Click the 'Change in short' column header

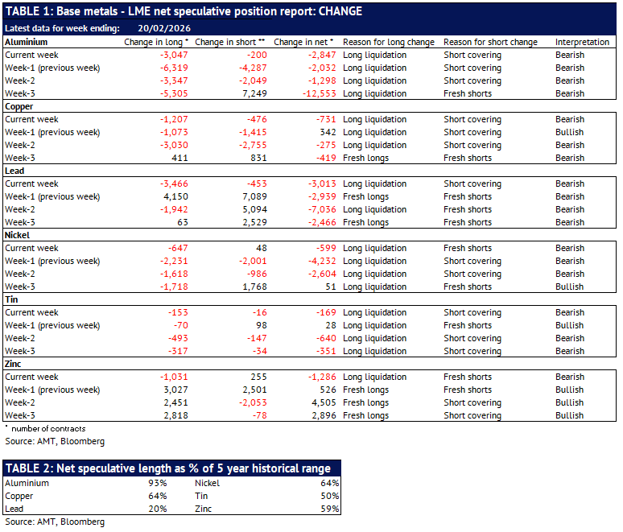(230, 42)
